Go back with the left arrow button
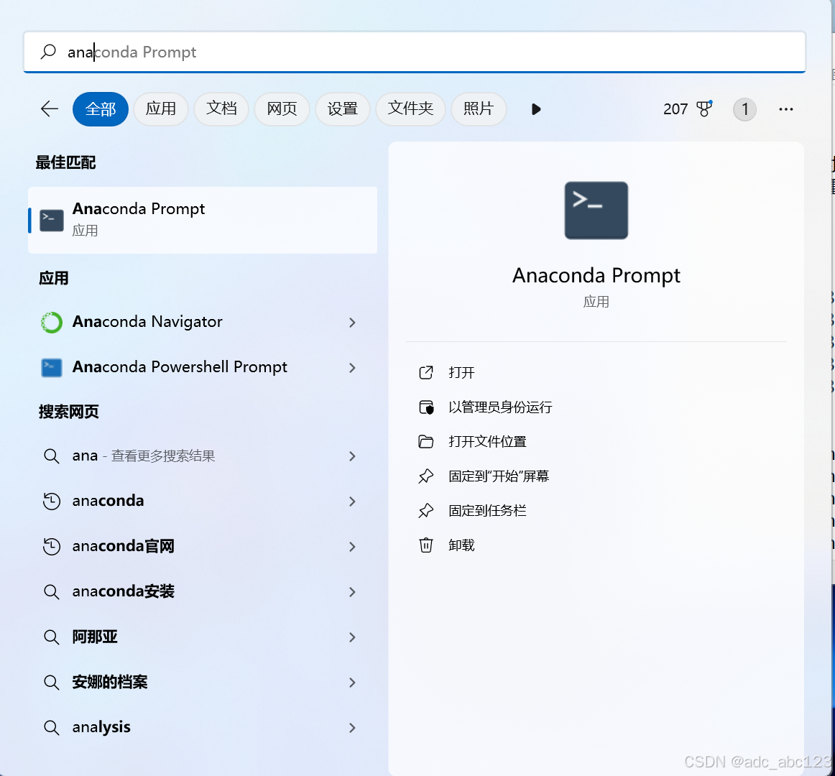835x776 pixels. (50, 109)
